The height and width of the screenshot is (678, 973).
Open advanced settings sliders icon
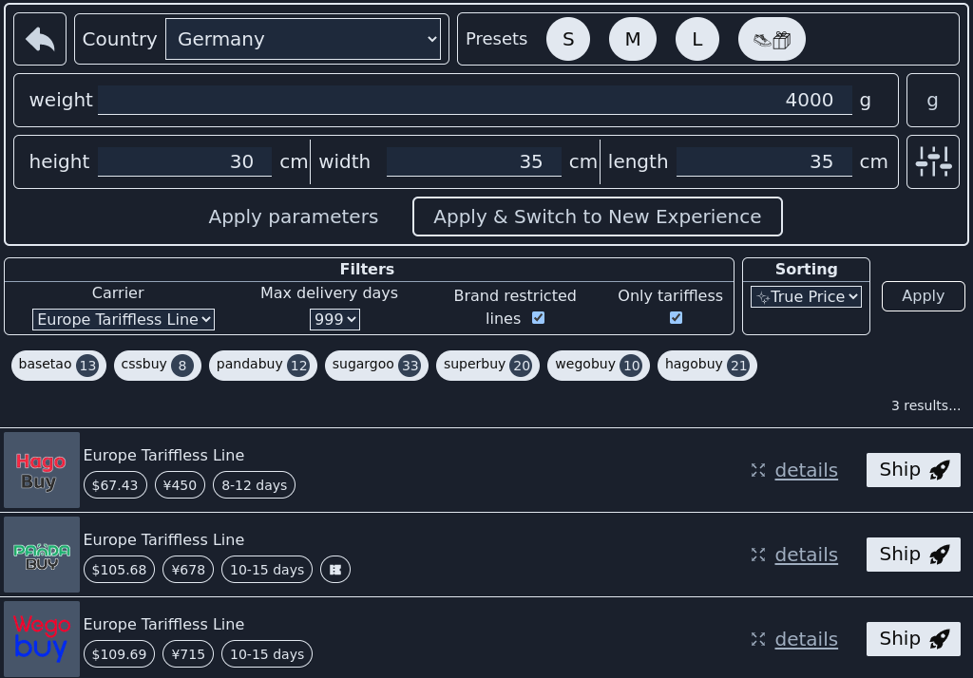coord(933,161)
